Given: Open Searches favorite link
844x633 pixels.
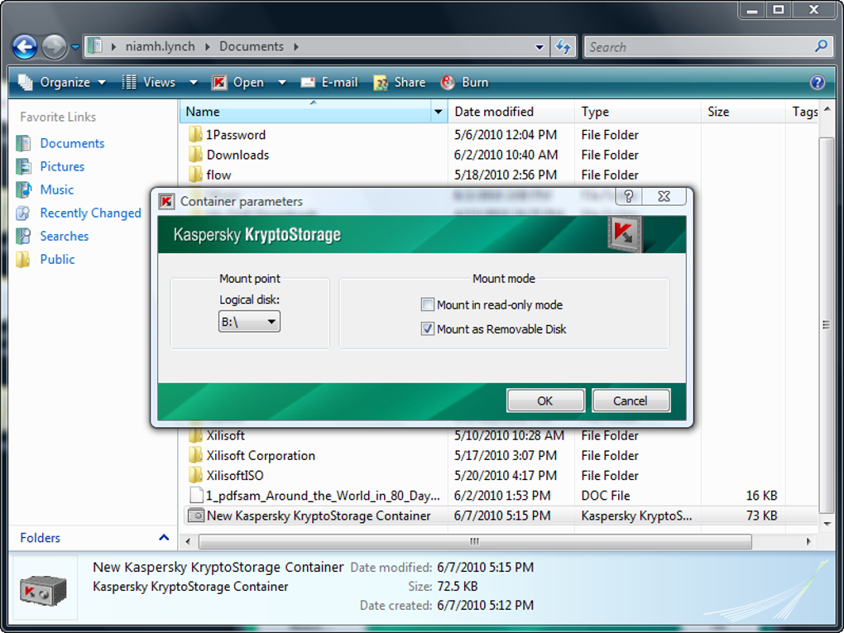Looking at the screenshot, I should (x=65, y=236).
